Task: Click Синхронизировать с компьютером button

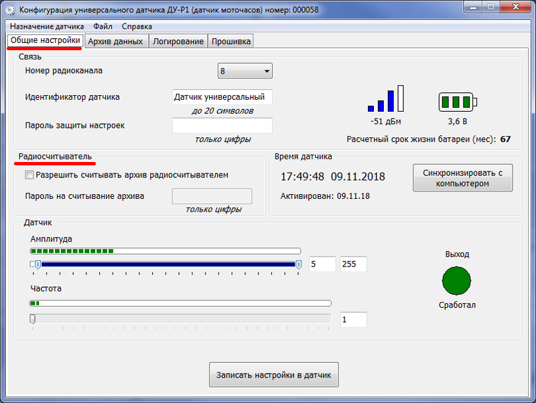Action: tap(462, 178)
